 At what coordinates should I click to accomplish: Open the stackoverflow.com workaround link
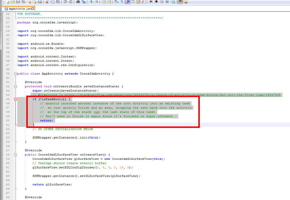[172, 95]
